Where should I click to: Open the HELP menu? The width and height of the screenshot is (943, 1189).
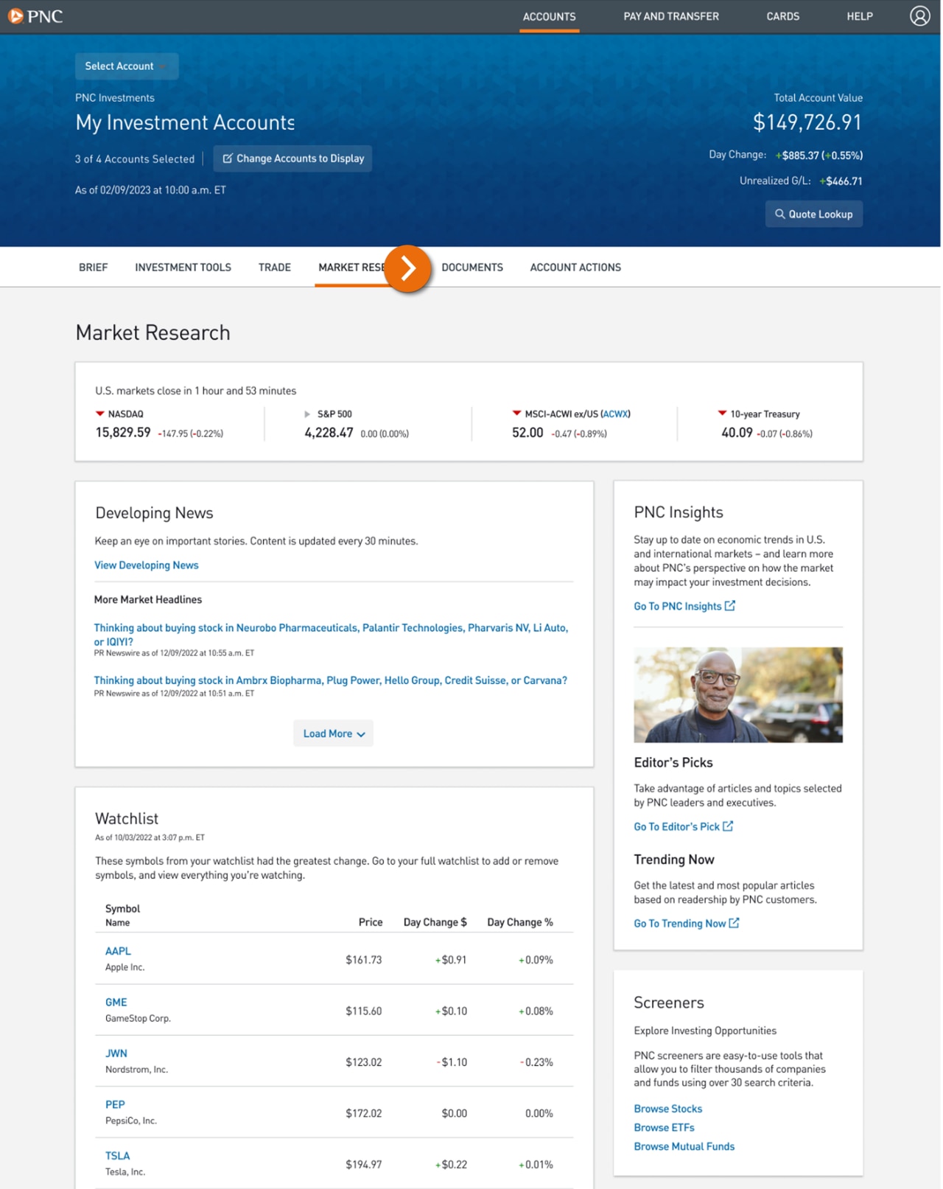point(859,16)
